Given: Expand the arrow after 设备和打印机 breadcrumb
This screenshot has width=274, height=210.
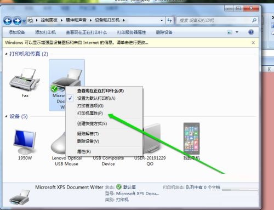Looking at the screenshot, I should coord(124,20).
